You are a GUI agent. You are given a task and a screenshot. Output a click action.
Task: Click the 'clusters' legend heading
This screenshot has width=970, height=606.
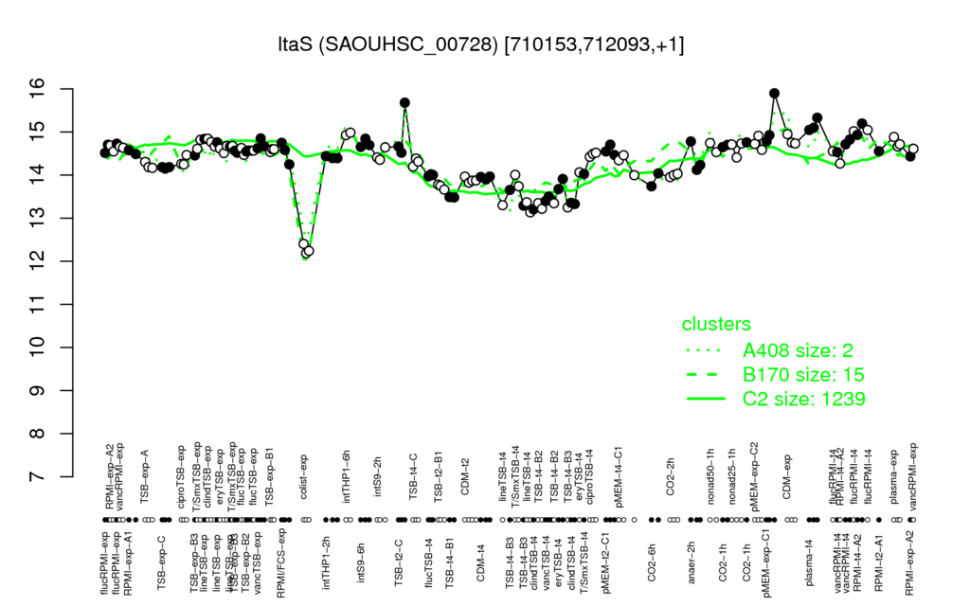click(716, 324)
